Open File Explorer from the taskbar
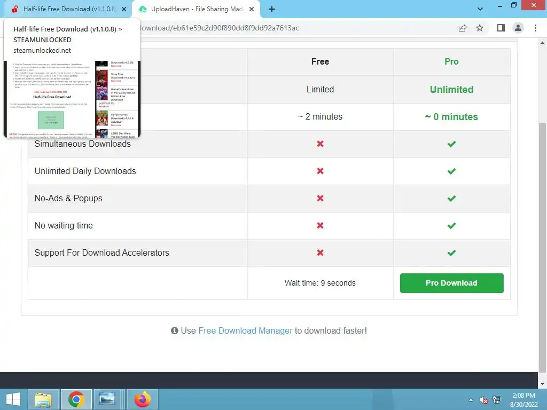The height and width of the screenshot is (410, 547). 43,399
